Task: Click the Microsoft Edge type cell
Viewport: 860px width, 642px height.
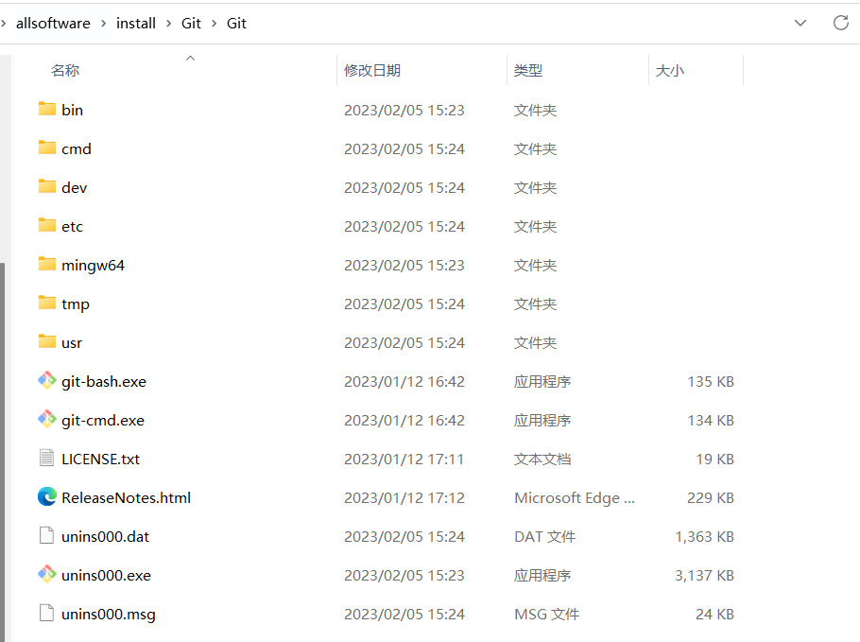Action: click(575, 498)
